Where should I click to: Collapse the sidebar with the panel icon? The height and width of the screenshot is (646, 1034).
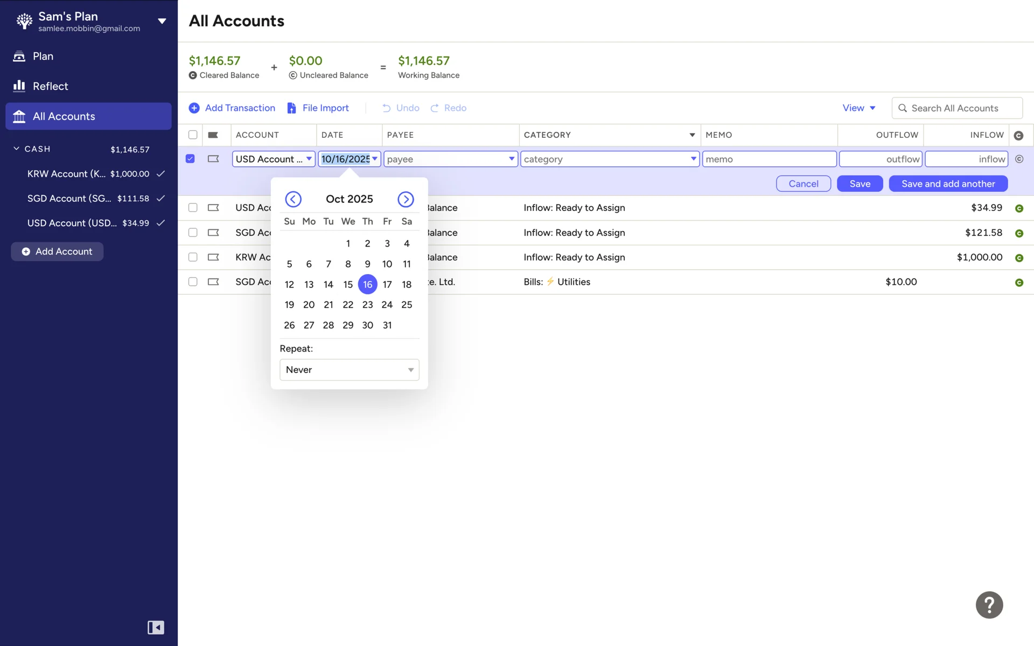(156, 627)
